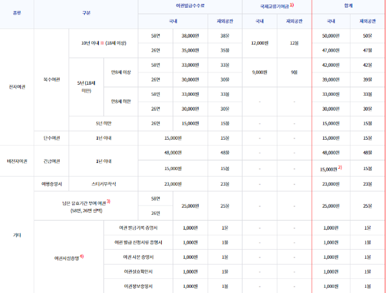Click the '50,000원' total
Screen dimensions: 388x293
point(331,36)
